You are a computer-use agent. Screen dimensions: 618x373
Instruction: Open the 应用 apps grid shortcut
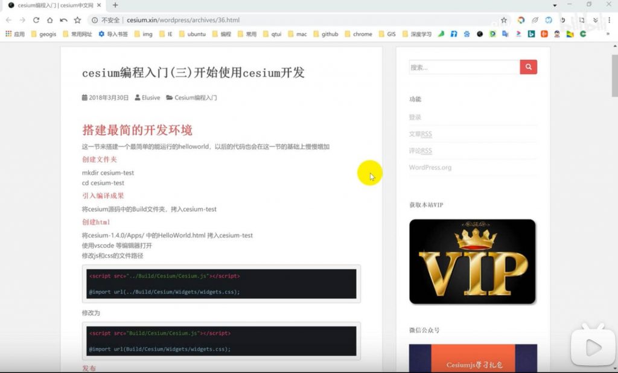(15, 34)
